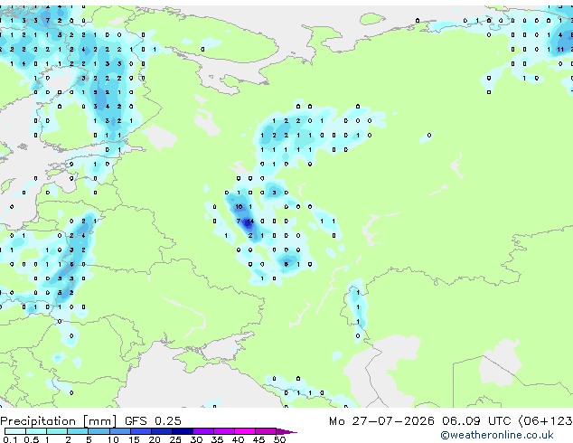Click the "14" precipitation value on map
573x443 pixels.
pos(250,221)
